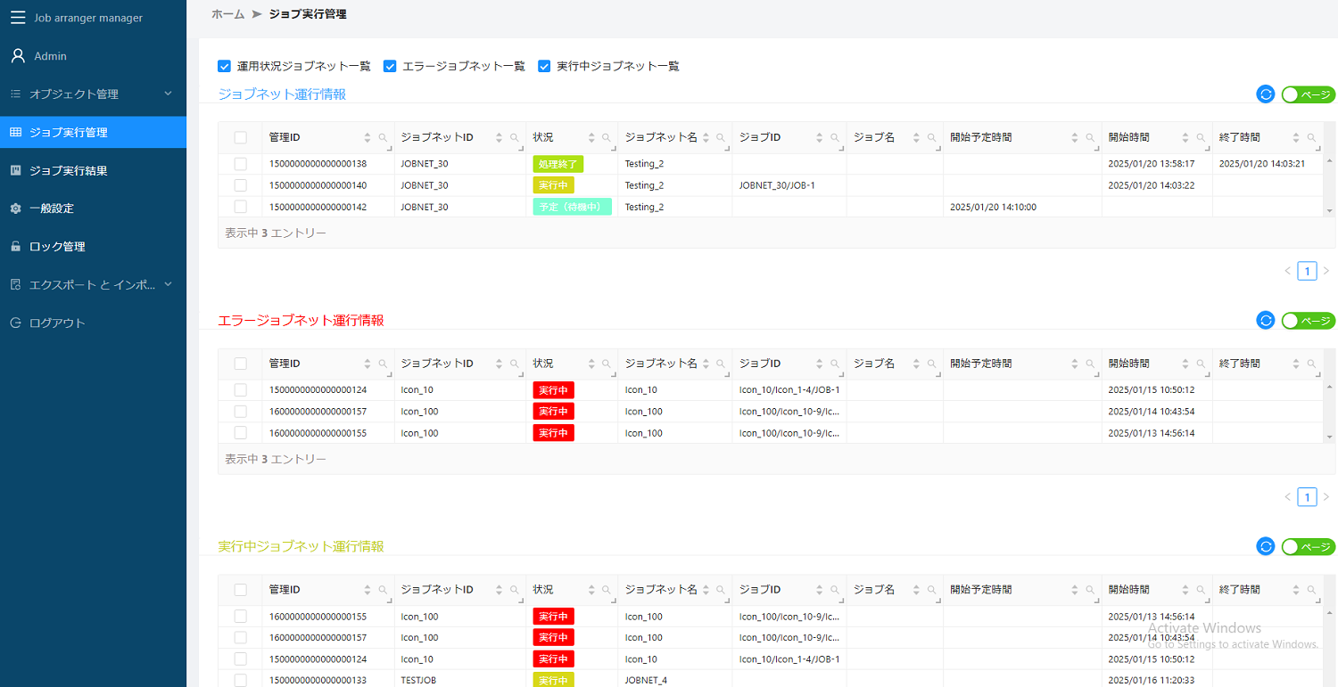Search the 状況 column in running jobnet table
The width and height of the screenshot is (1338, 687).
pos(607,589)
